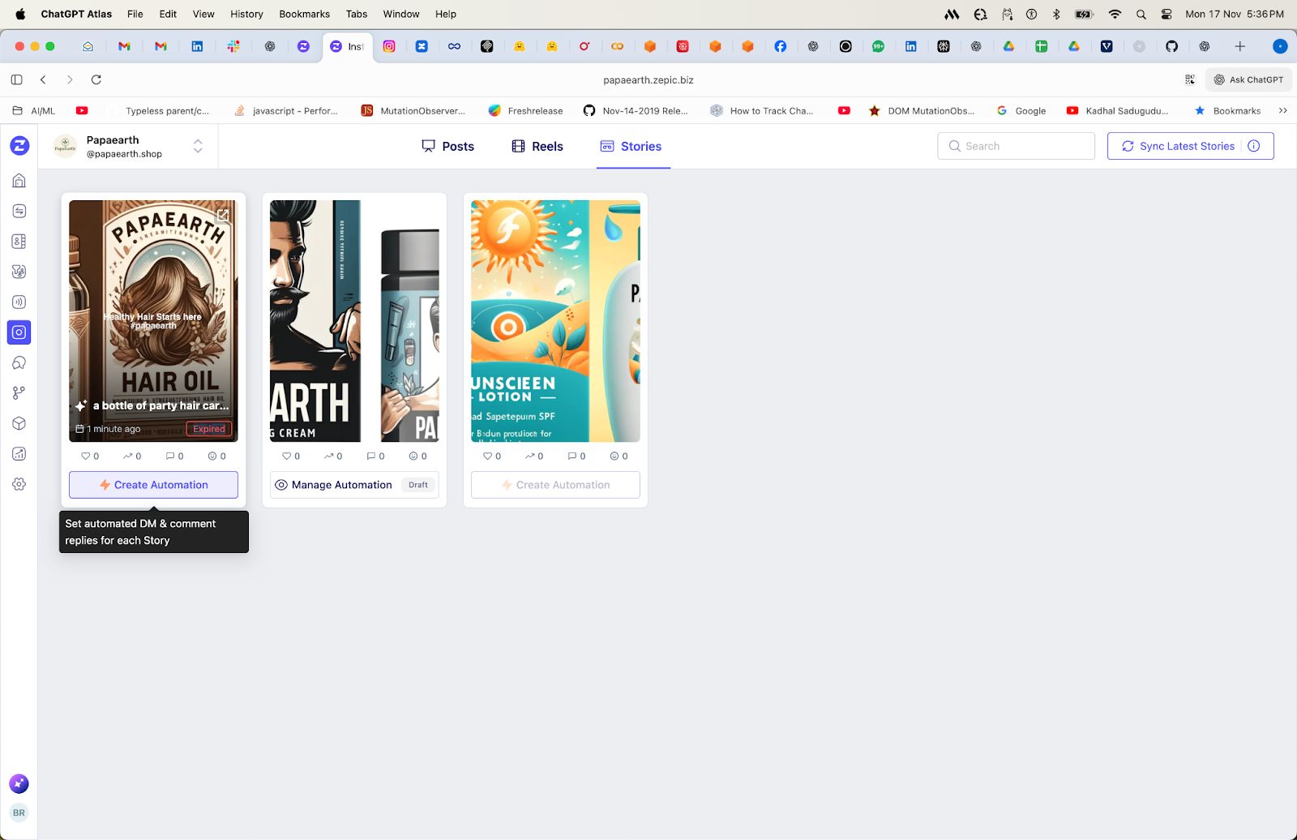1297x840 pixels.
Task: Open the File menu
Action: tap(135, 14)
